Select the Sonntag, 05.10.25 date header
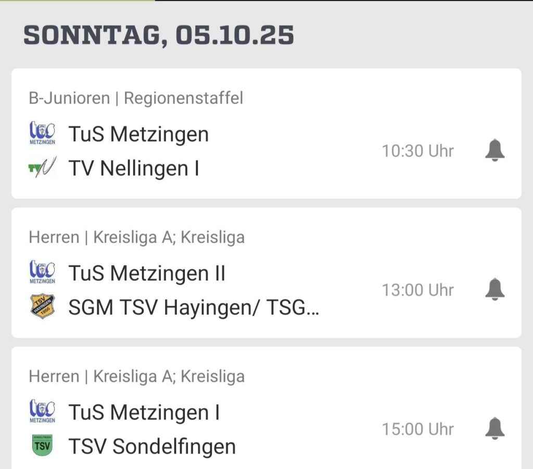533x469 pixels. point(159,35)
